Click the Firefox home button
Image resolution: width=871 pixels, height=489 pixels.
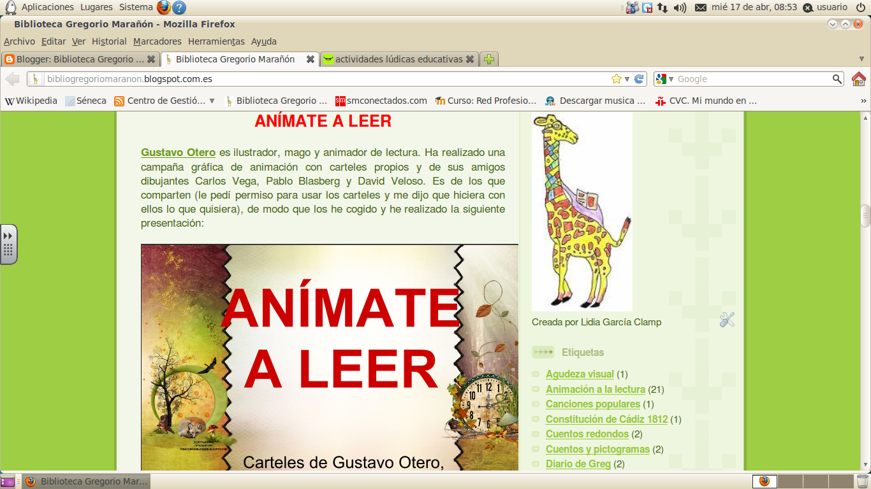pos(858,79)
